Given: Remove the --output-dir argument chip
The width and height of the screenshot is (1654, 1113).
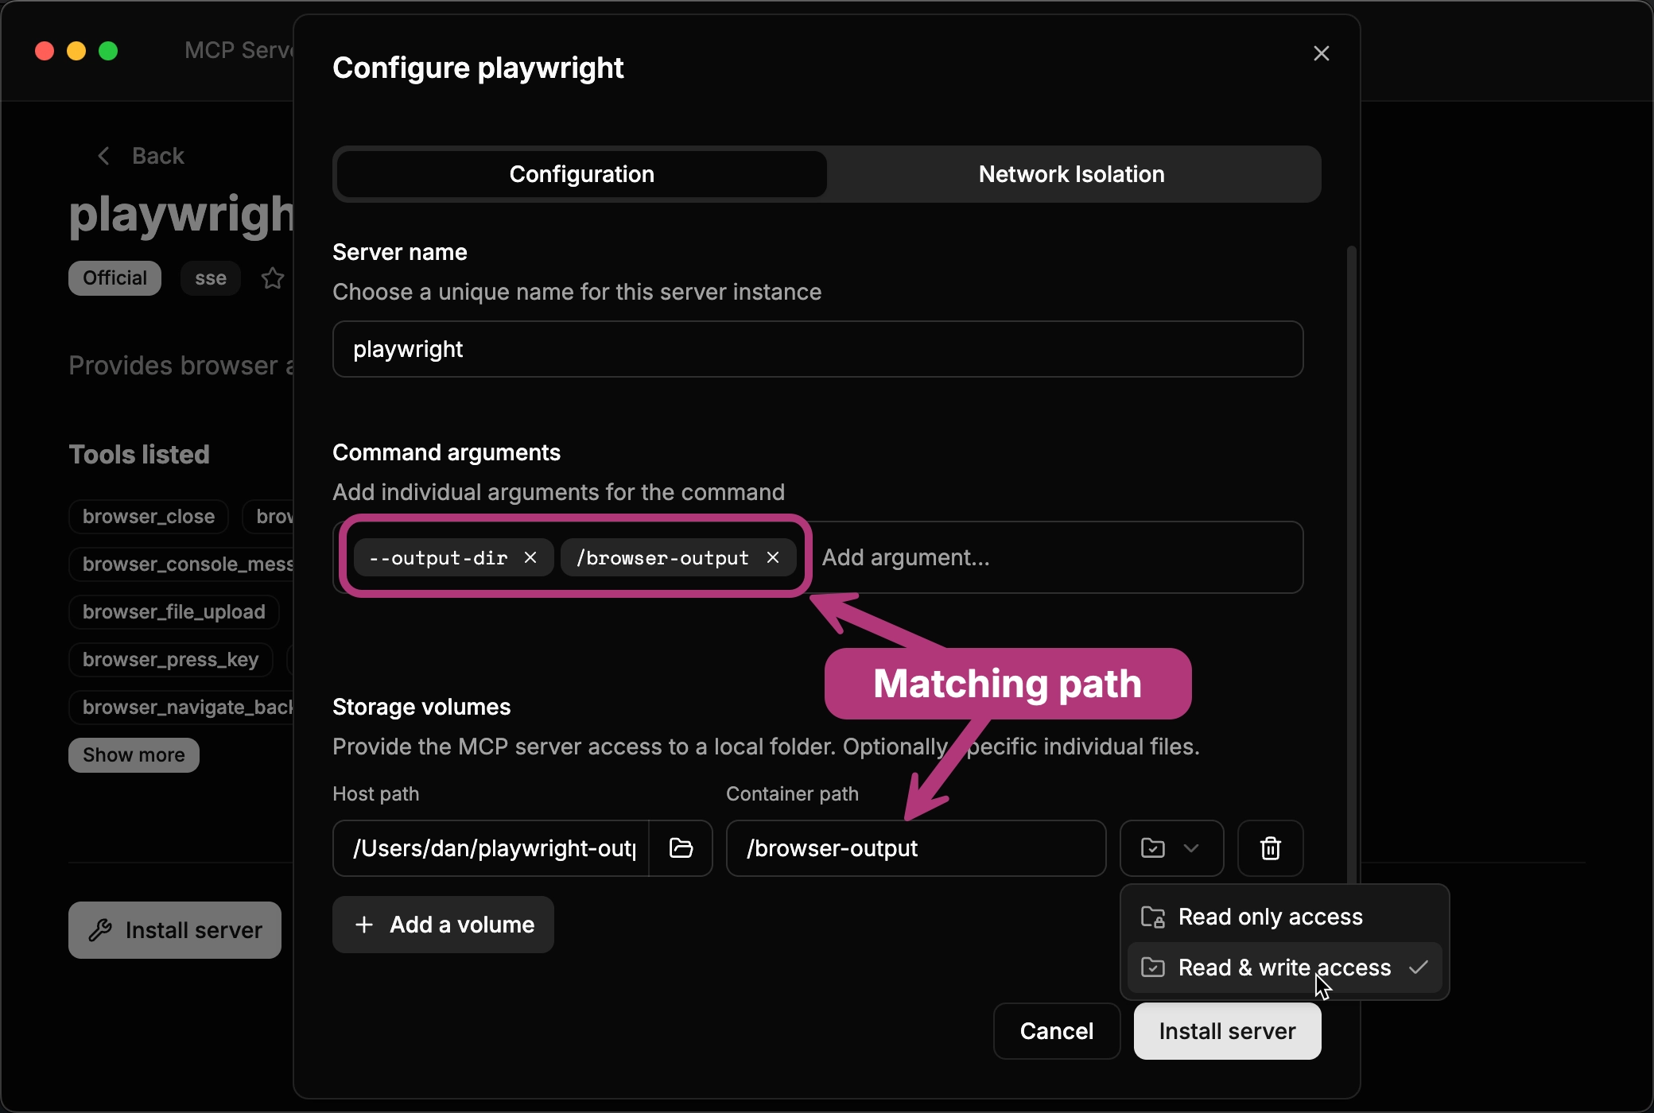Looking at the screenshot, I should [x=530, y=557].
